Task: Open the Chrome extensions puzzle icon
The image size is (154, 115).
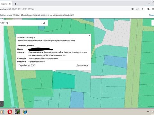Action: (148, 9)
